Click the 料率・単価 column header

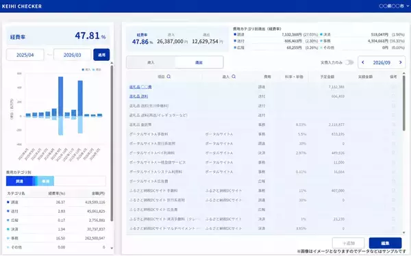coord(294,77)
